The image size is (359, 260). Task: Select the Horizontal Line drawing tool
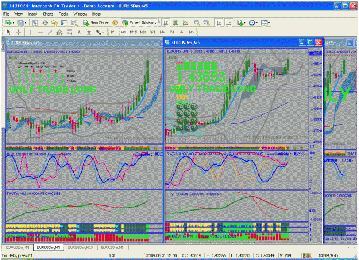point(40,32)
